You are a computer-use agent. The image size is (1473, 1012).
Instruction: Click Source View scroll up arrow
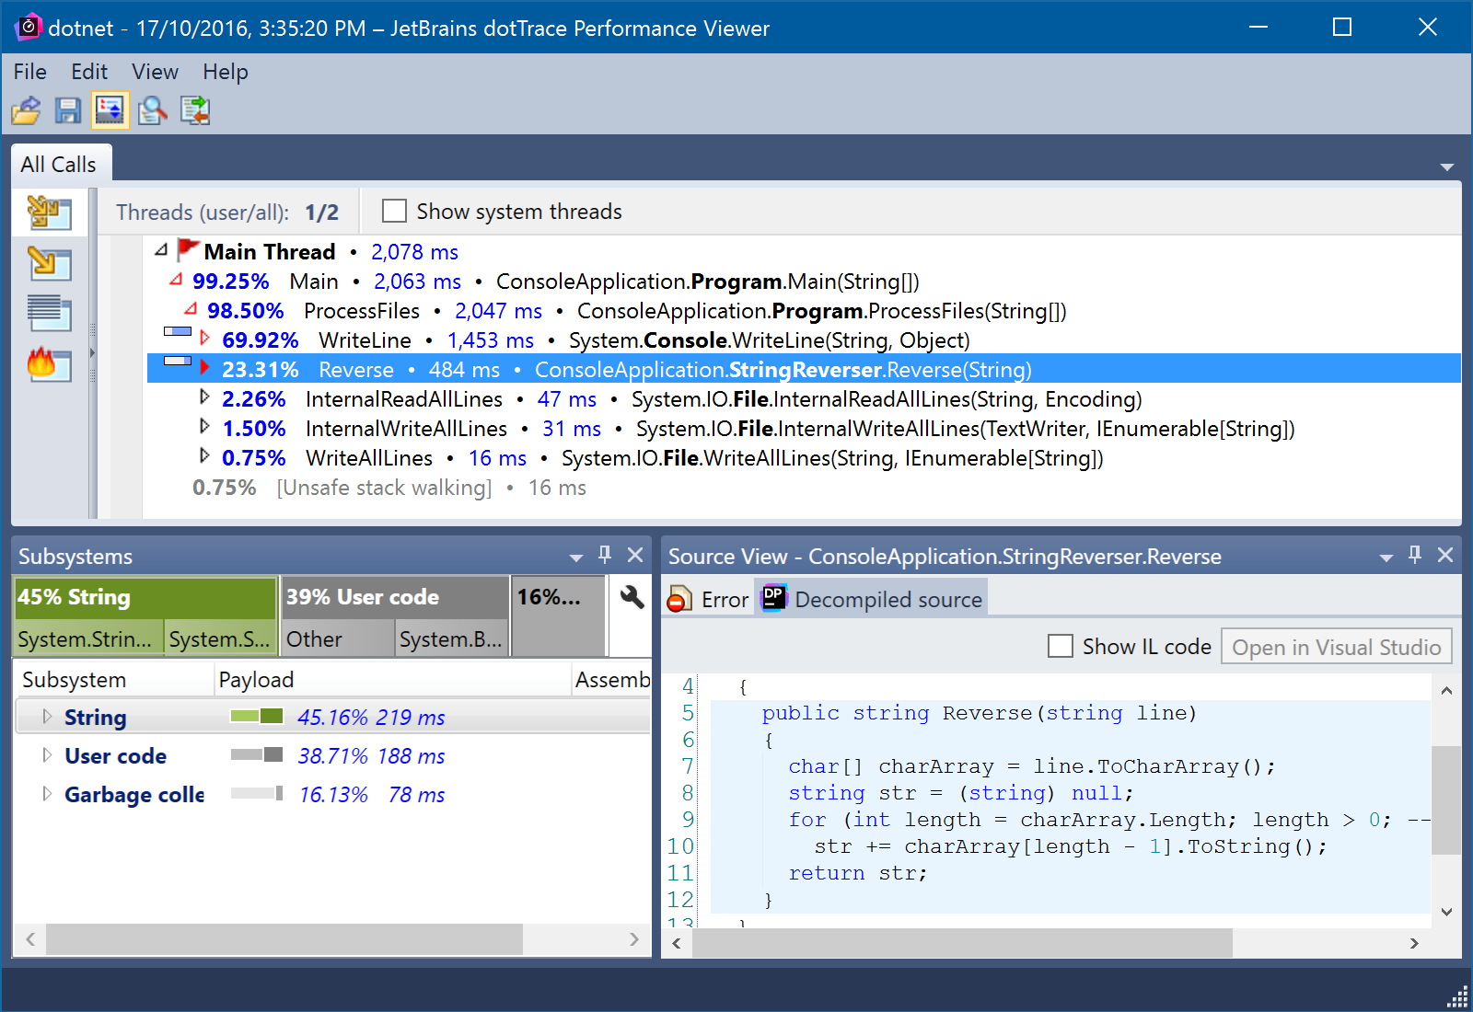pos(1446,690)
